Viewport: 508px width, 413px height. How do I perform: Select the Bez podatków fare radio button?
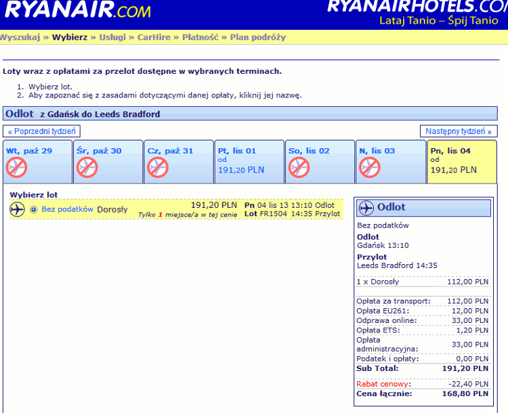(x=33, y=210)
